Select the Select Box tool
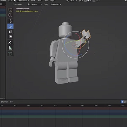This screenshot has width=127, height=127. coord(10,10)
